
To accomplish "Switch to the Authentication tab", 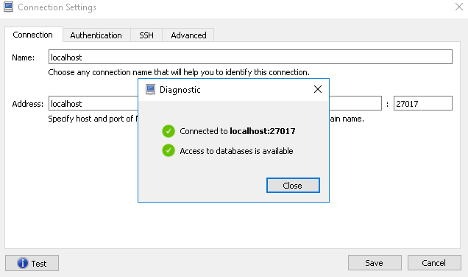I will 96,35.
